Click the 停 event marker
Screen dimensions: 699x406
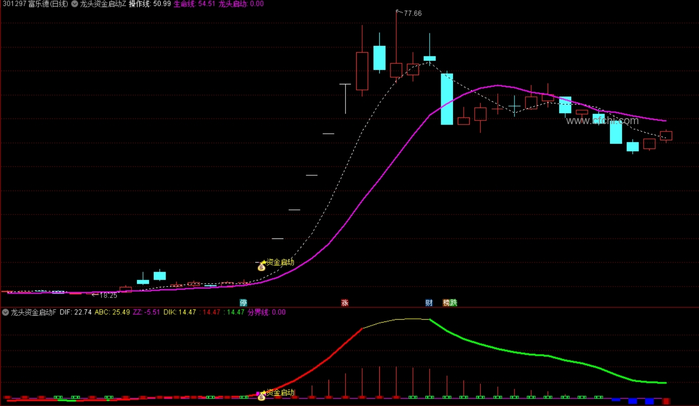(243, 303)
